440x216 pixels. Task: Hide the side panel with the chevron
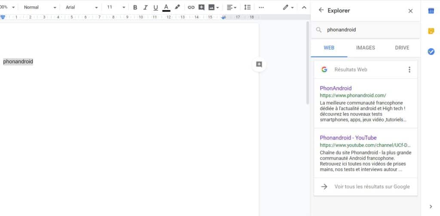pyautogui.click(x=431, y=207)
